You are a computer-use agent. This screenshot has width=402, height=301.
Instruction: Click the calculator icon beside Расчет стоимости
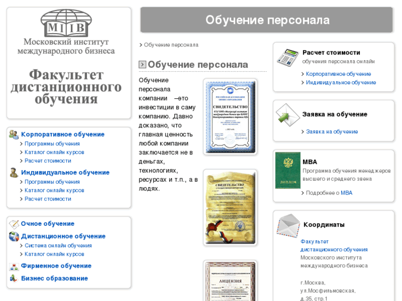(288, 57)
